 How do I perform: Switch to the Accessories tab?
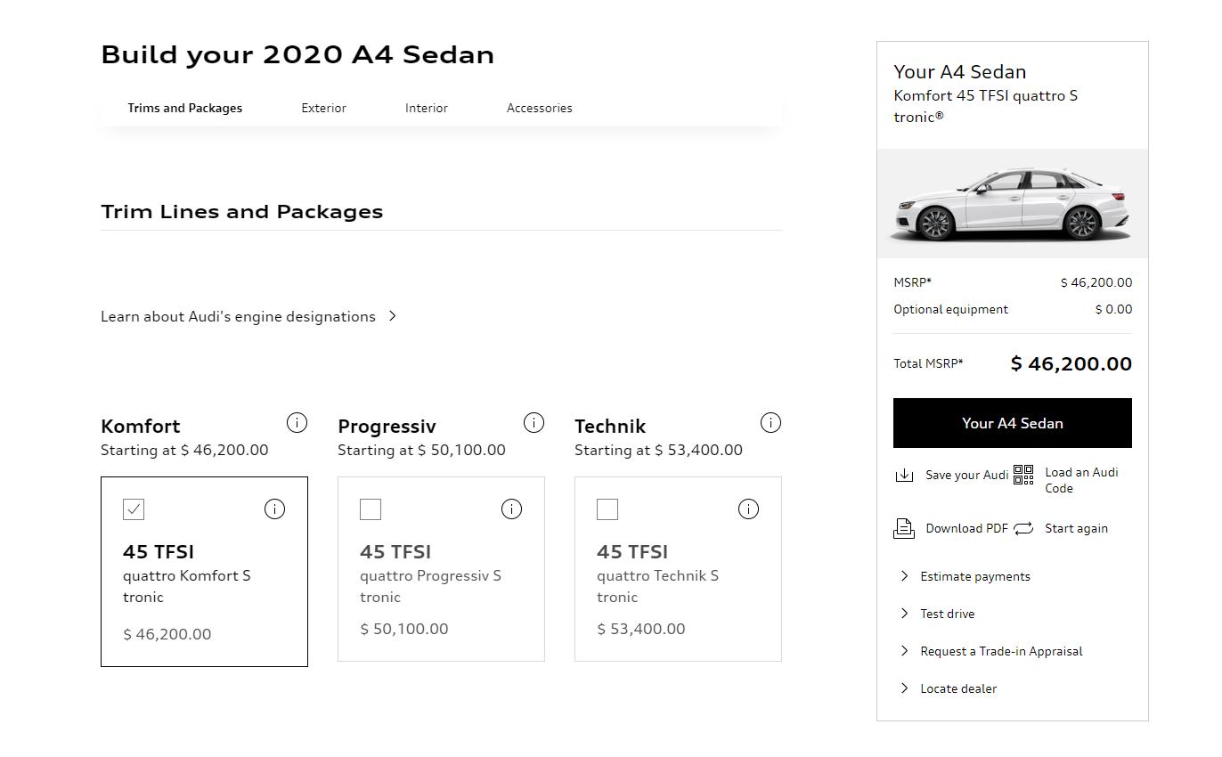click(x=539, y=108)
